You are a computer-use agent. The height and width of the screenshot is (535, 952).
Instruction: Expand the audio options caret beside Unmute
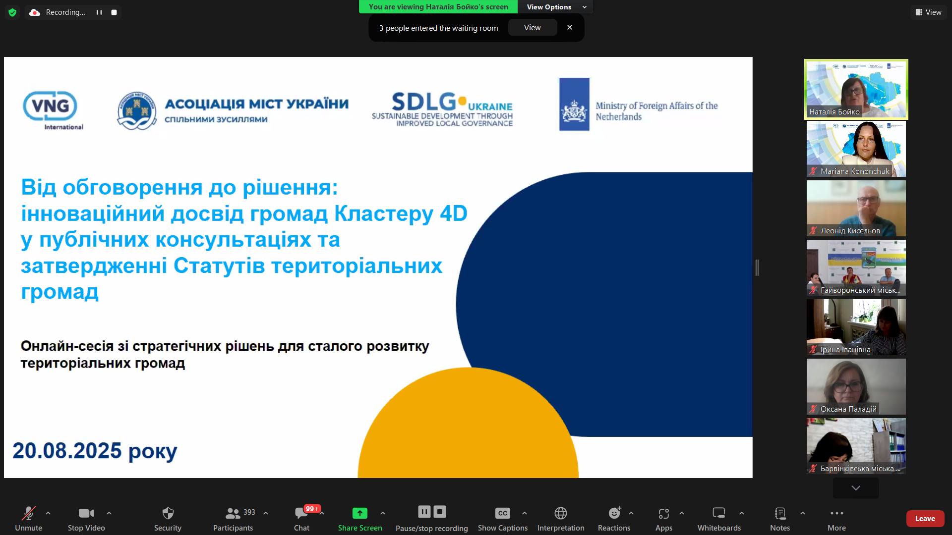(x=48, y=513)
